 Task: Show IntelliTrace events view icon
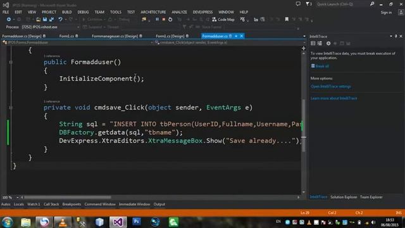click(313, 44)
